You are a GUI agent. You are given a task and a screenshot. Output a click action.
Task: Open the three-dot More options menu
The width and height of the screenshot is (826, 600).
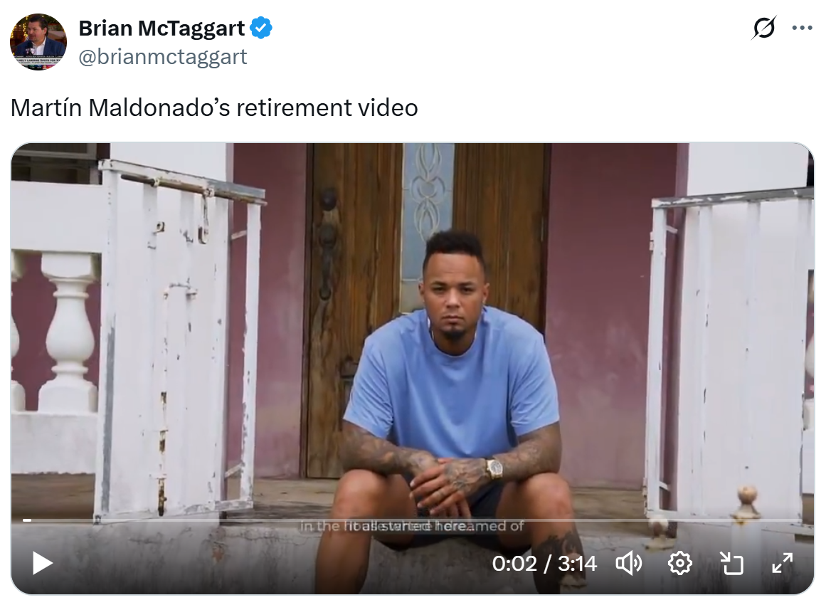[802, 28]
